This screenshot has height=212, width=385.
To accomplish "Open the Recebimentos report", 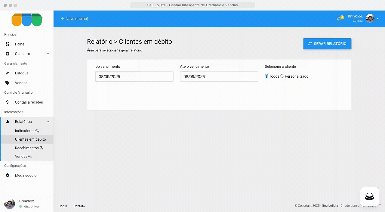I will tap(27, 148).
